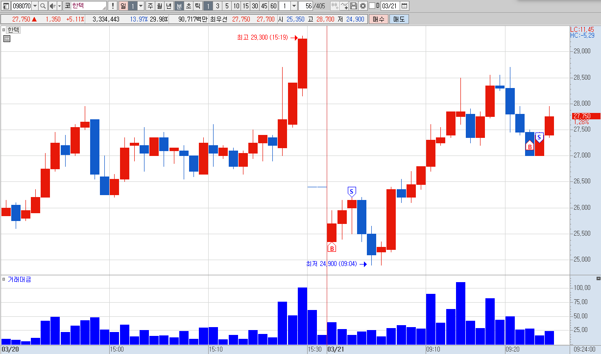Select the 분 minute period toggle
This screenshot has height=354, width=601.
(x=179, y=6)
